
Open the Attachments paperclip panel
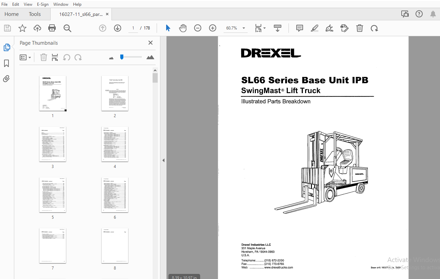[6, 79]
